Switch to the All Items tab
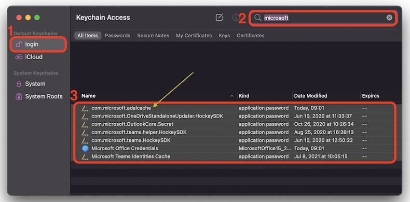Screen dimensions: 410x202 point(88,36)
